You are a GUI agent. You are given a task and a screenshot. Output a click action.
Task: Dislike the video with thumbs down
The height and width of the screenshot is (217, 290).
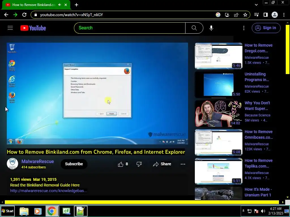pyautogui.click(x=139, y=164)
